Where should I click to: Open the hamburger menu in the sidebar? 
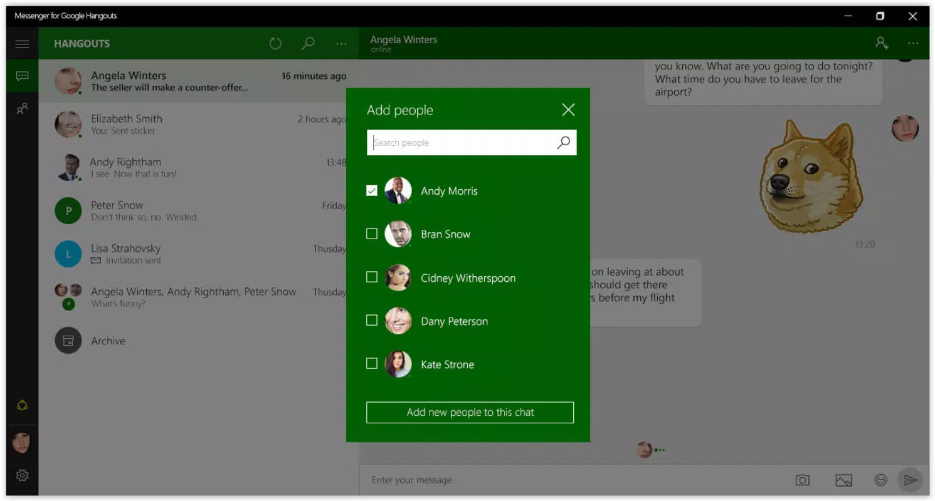(23, 44)
